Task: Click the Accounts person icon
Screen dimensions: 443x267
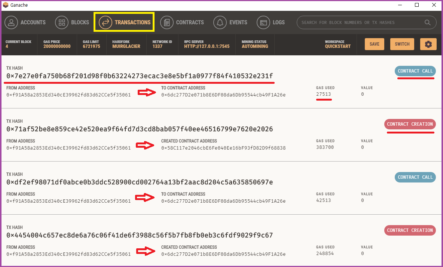Action: click(x=11, y=22)
